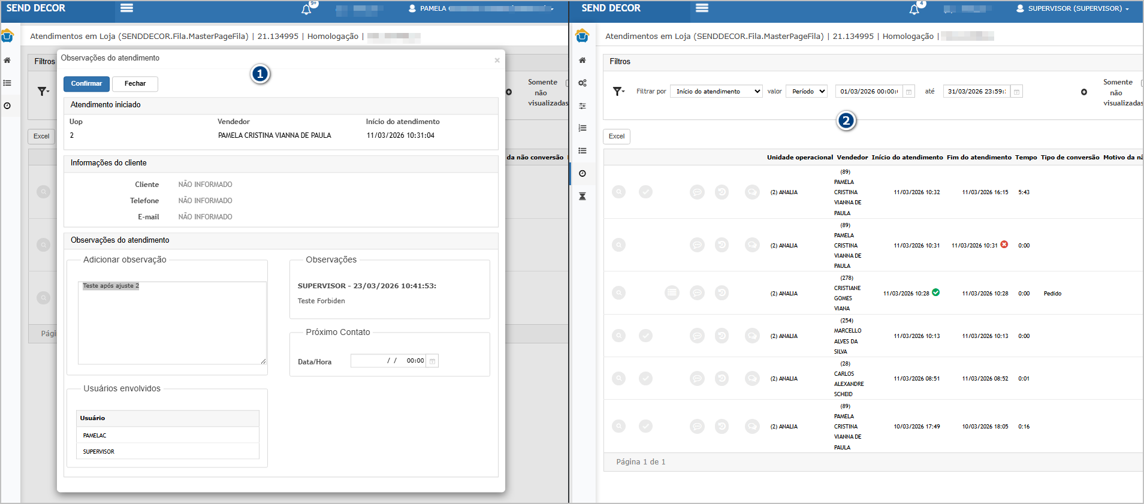Toggle hamburger menu in the SUPERVISOR header
1144x504 pixels.
click(702, 8)
